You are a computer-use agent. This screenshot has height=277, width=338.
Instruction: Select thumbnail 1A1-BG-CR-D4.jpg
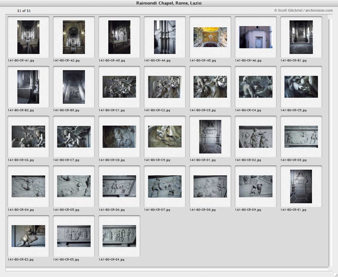point(28,186)
